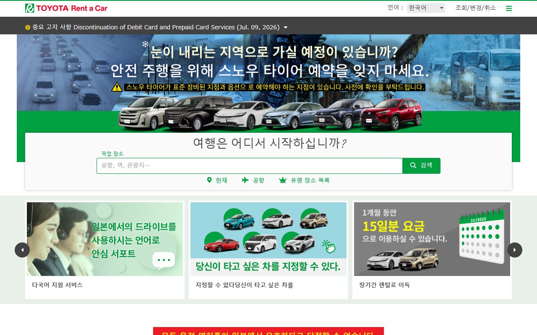
Task: Click the 장기간 렌탈로 이득 caption
Action: coord(385,285)
